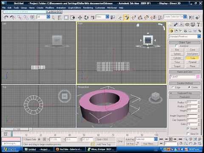This screenshot has width=204, height=153.
Task: Select the Shapes category icon
Action: [x=176, y=31]
